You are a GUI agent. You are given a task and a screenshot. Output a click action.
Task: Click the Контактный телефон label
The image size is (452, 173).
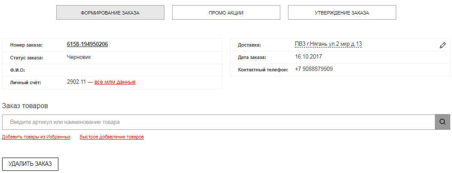[x=263, y=70]
